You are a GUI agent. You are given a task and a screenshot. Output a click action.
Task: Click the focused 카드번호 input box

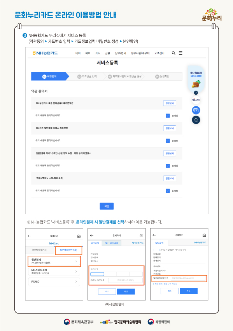(97, 274)
